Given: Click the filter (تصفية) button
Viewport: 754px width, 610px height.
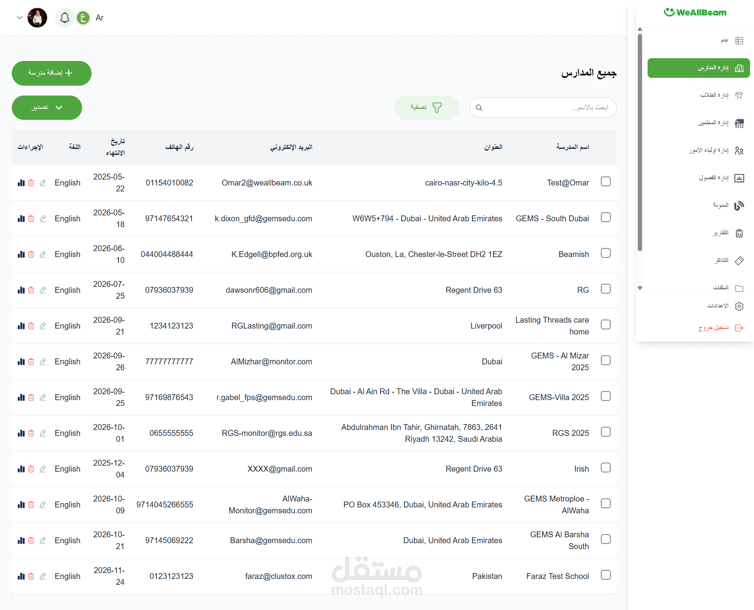Looking at the screenshot, I should (426, 108).
